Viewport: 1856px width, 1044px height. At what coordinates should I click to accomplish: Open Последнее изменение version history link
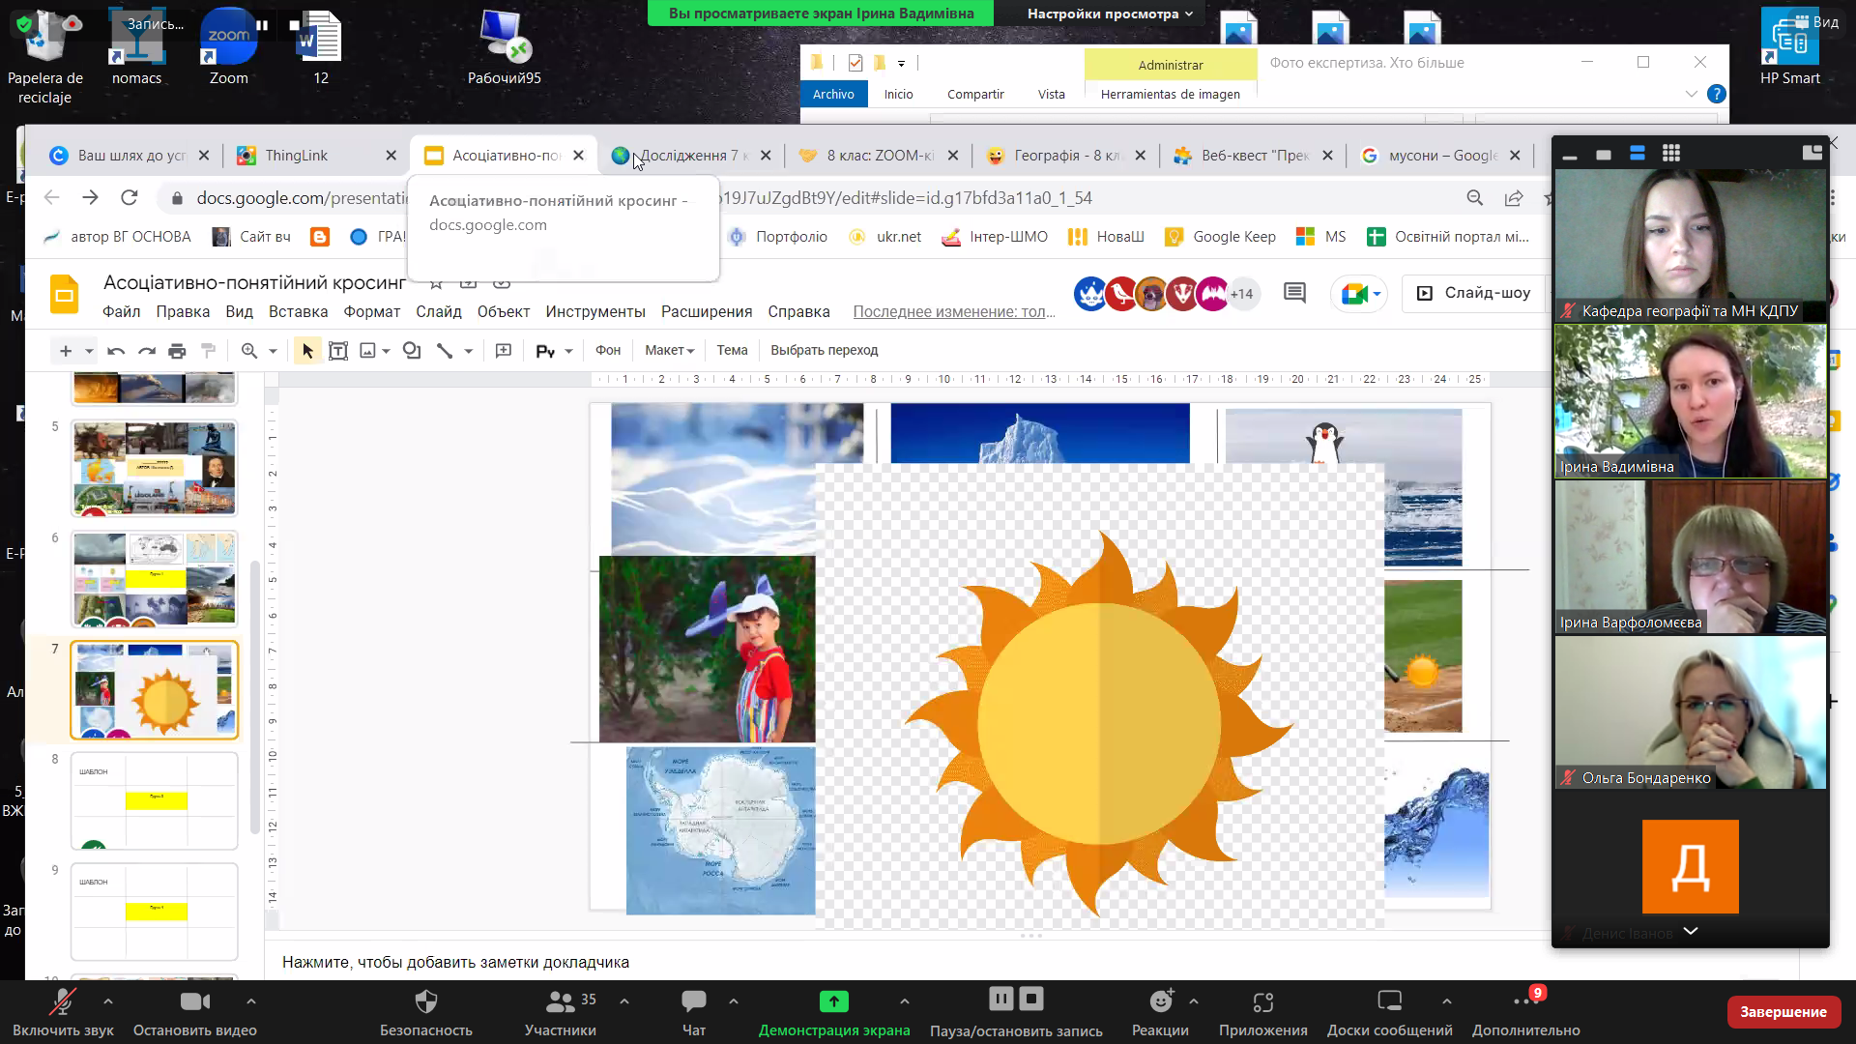[x=954, y=311]
